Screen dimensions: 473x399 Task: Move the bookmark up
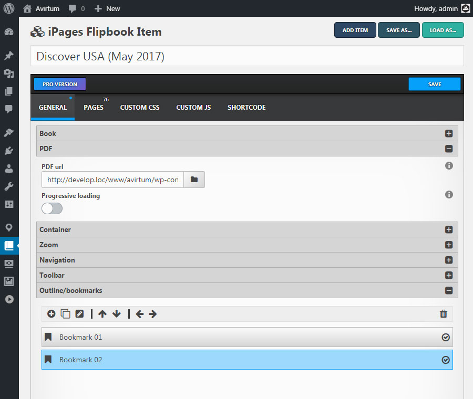[x=102, y=314]
